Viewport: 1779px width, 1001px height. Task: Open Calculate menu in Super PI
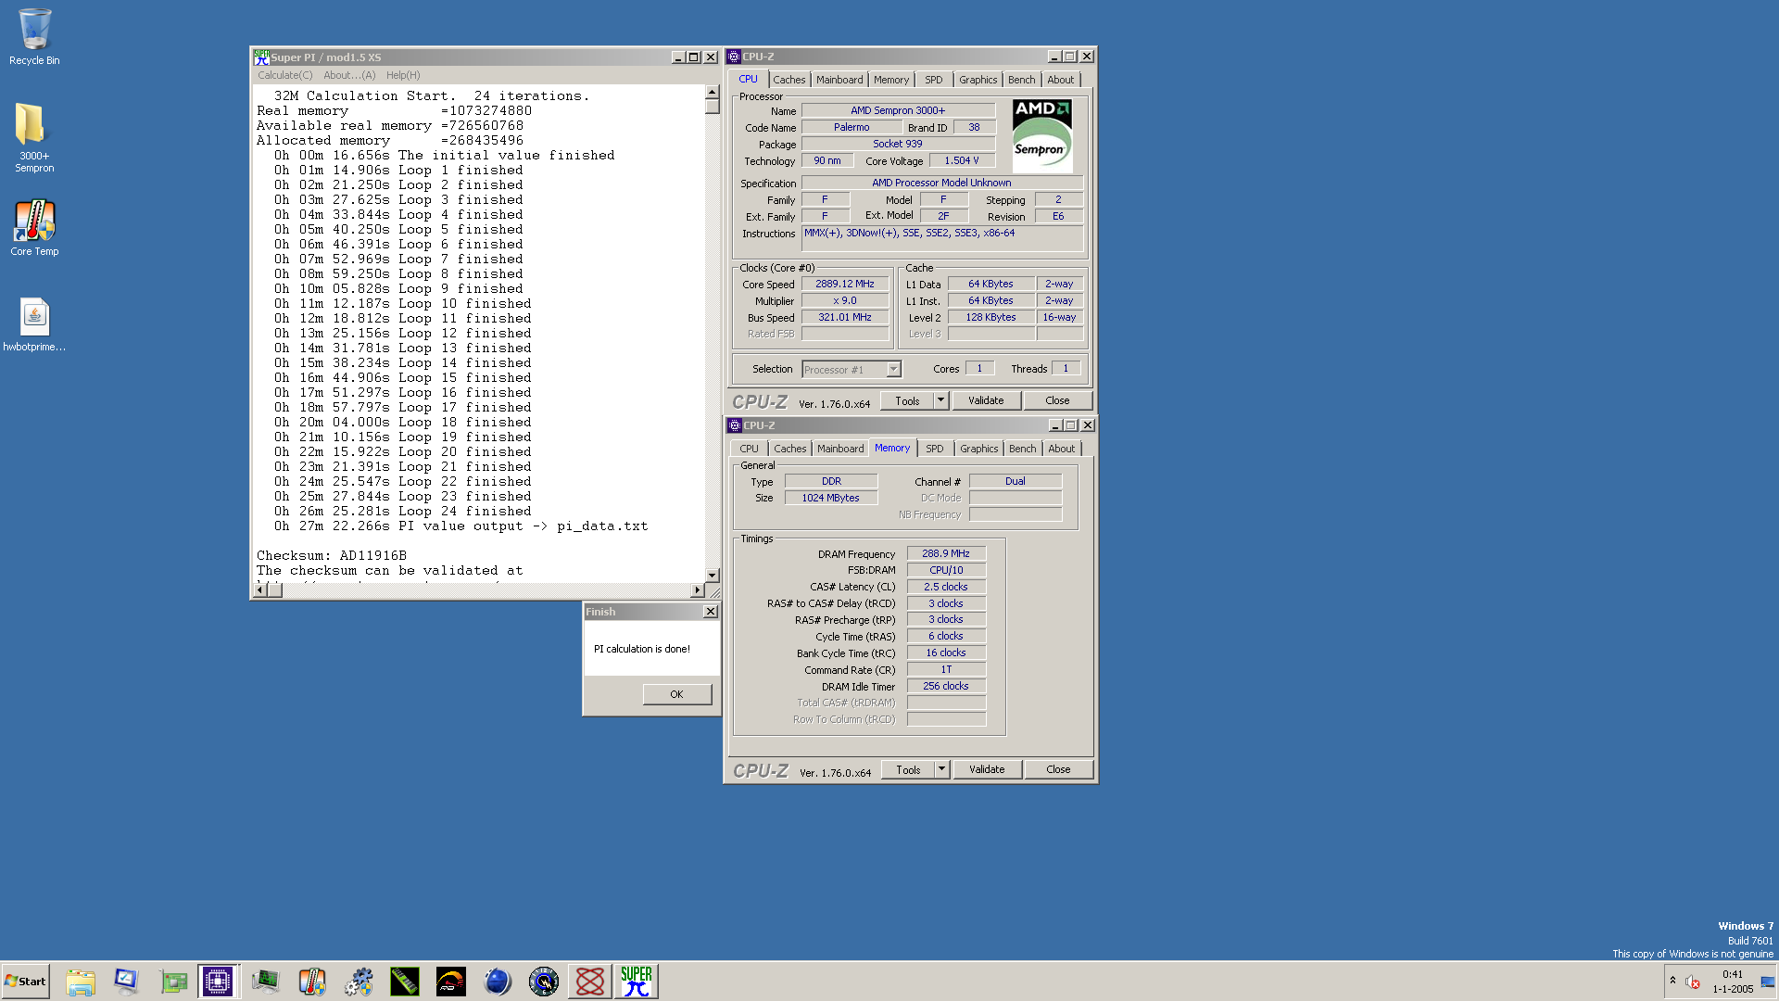pos(284,75)
